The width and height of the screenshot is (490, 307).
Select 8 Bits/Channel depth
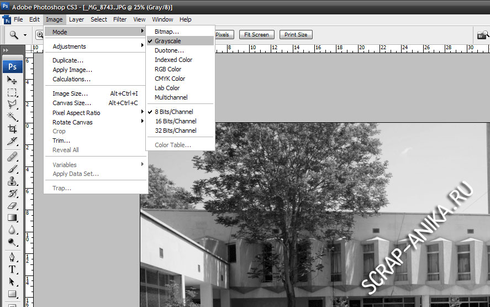[173, 112]
